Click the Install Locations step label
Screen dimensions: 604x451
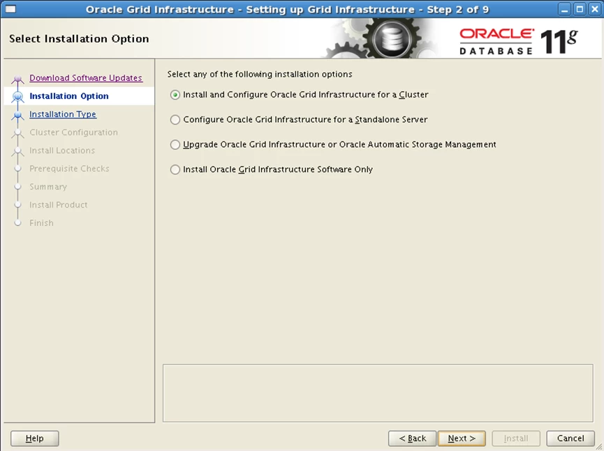click(x=62, y=151)
